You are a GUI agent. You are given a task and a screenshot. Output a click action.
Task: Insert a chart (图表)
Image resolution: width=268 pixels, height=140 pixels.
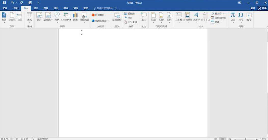tap(75, 17)
